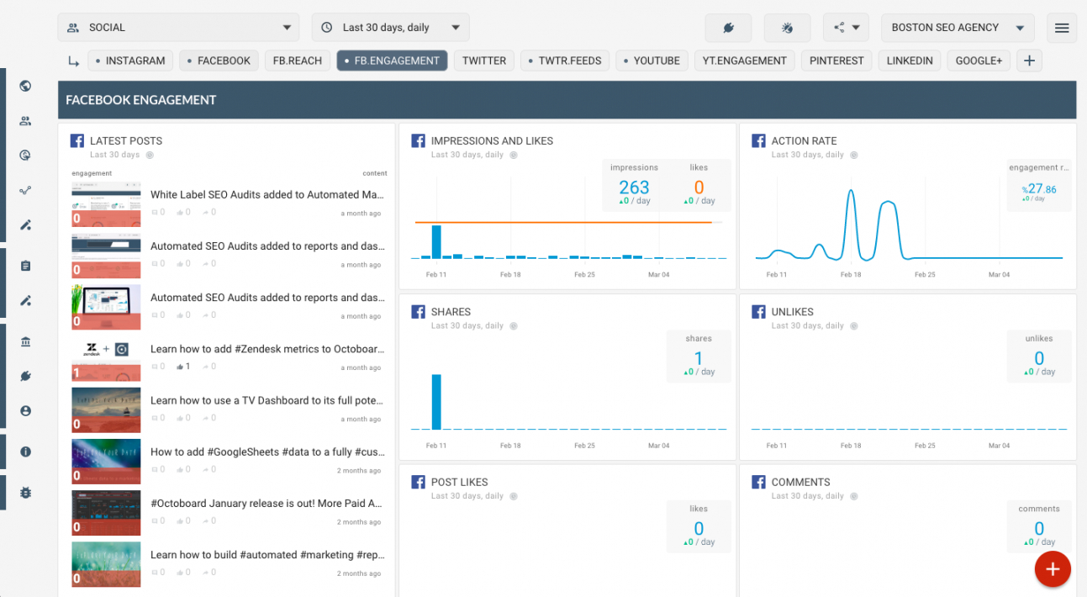1087x597 pixels.
Task: Switch to the GOOGLE+ tab
Action: pyautogui.click(x=979, y=61)
